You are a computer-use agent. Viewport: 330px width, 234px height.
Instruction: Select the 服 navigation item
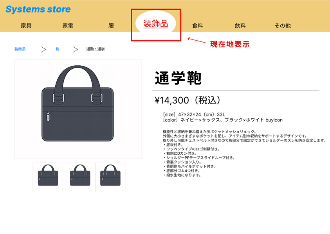click(x=111, y=26)
